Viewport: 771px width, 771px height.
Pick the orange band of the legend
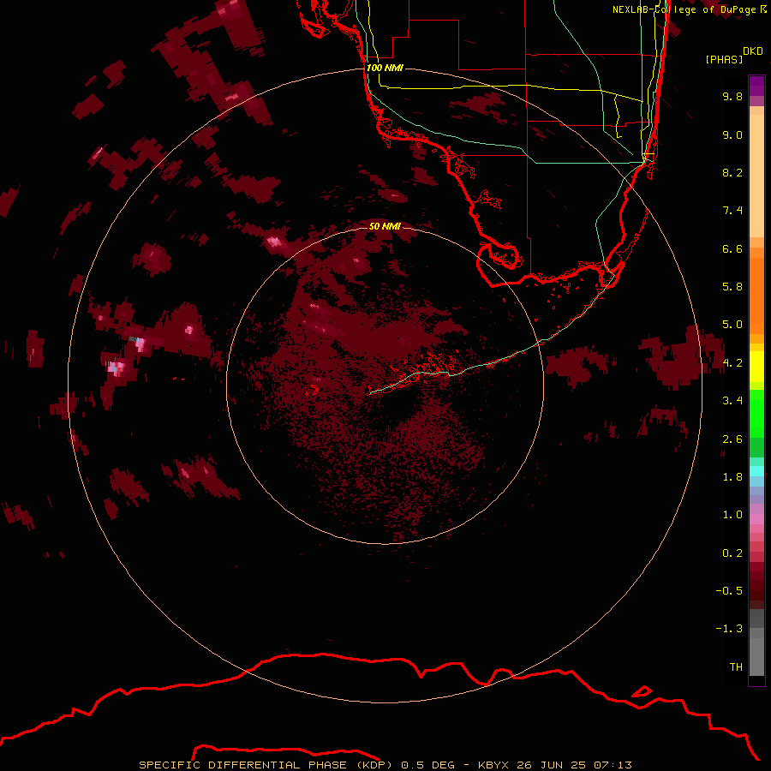coord(756,295)
